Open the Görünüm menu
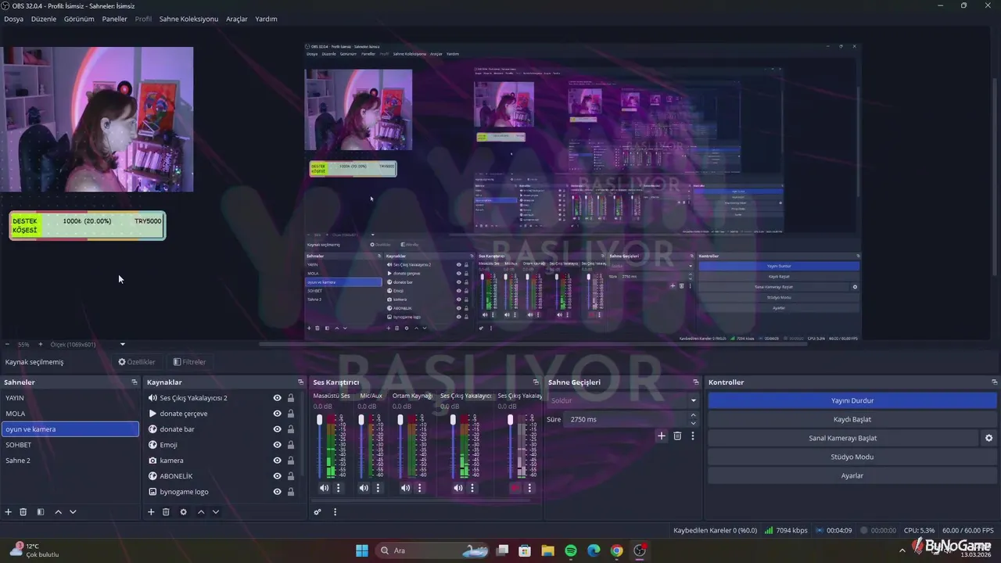1001x563 pixels. (79, 19)
